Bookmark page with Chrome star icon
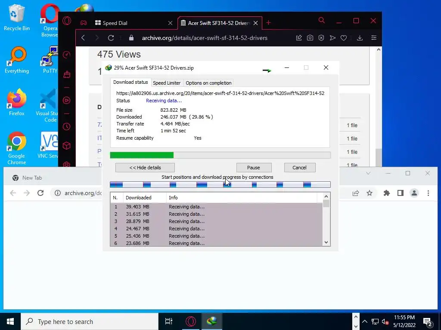Image resolution: width=441 pixels, height=330 pixels. tap(370, 193)
